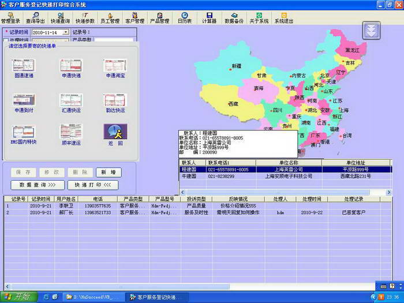Viewport: 404px width, 303px height.
Task: Click 青海 province on map
Action: pyautogui.click(x=259, y=88)
